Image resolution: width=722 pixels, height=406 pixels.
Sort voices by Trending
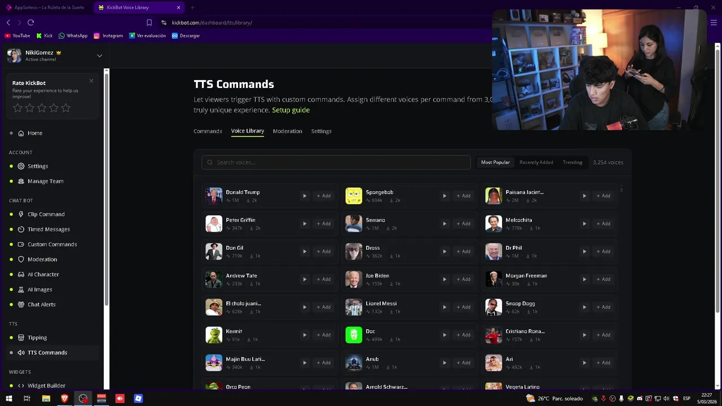pos(572,162)
